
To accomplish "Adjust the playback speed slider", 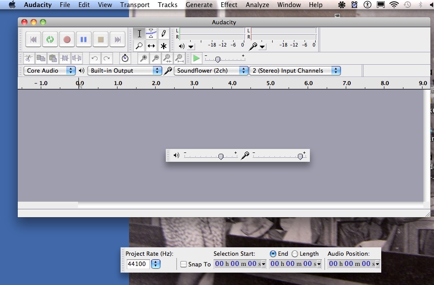I will click(218, 59).
